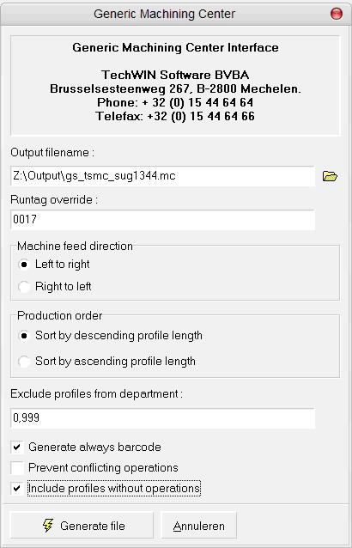
Task: Click the Phone number line in header
Action: pyautogui.click(x=175, y=102)
